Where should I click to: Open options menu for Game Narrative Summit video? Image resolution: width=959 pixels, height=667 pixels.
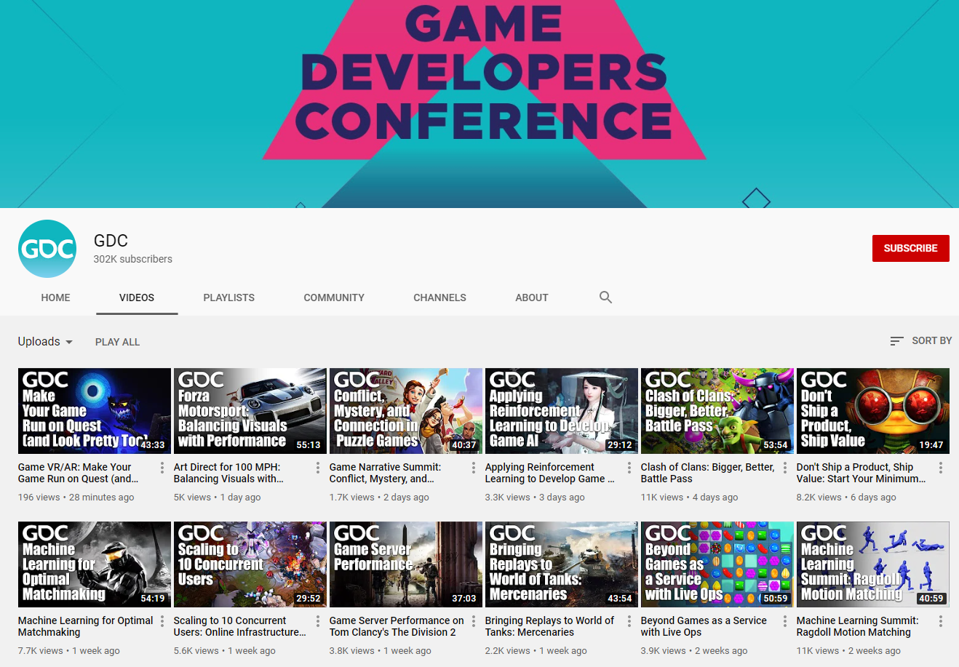(x=474, y=468)
